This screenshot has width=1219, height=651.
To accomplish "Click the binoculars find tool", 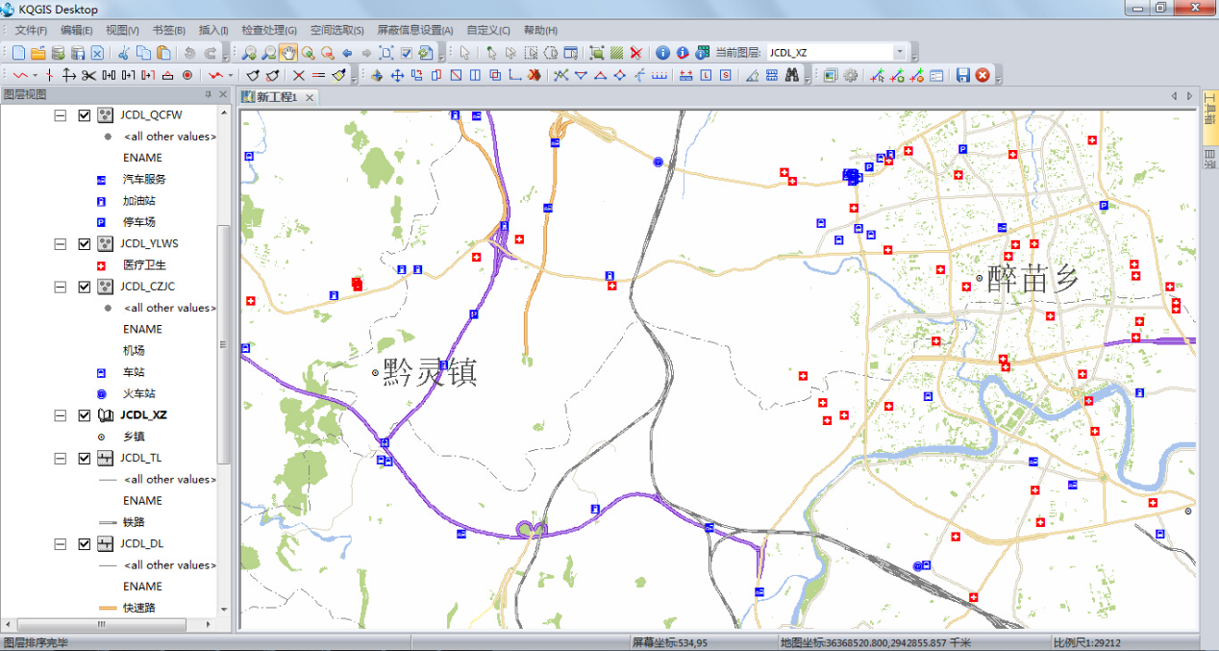I will pyautogui.click(x=792, y=75).
